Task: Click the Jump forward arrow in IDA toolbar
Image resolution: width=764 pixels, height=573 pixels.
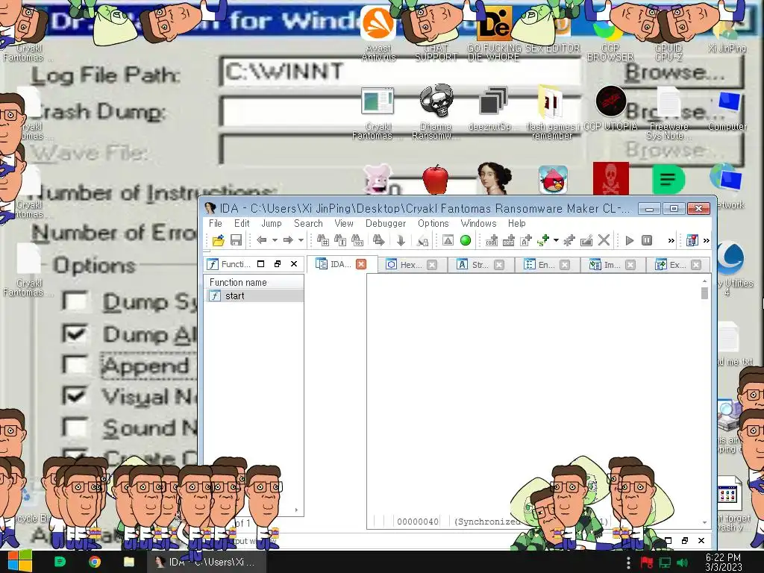Action: coord(288,240)
